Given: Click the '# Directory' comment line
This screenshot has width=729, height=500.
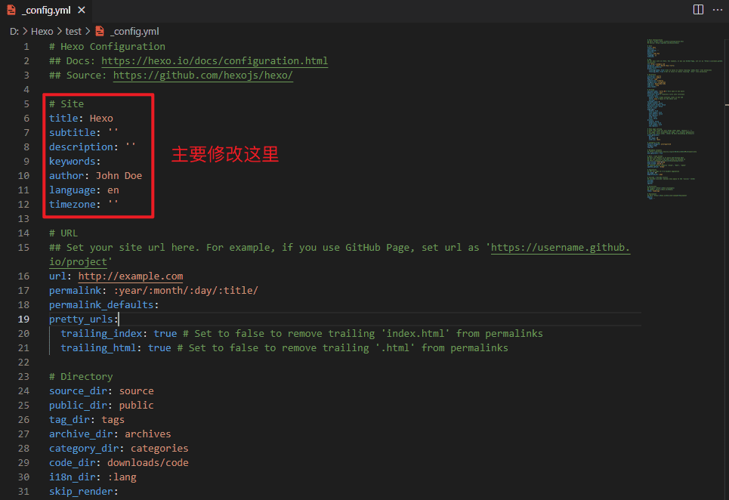Looking at the screenshot, I should (x=81, y=376).
